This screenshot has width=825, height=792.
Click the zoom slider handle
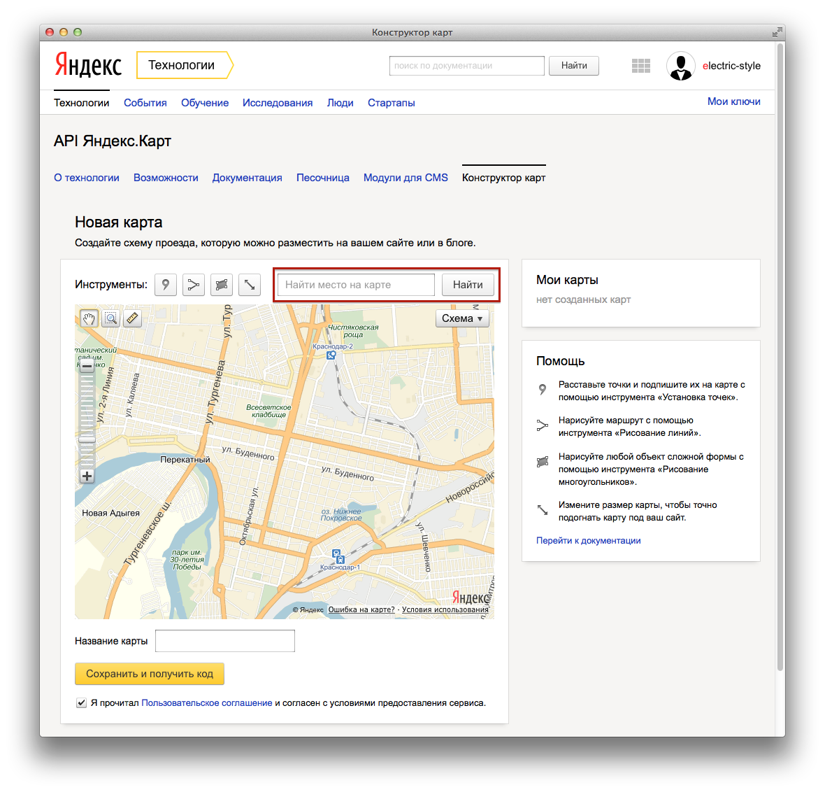[x=87, y=439]
